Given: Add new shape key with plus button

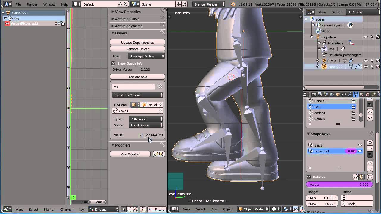Looking at the screenshot, I should coord(370,143).
